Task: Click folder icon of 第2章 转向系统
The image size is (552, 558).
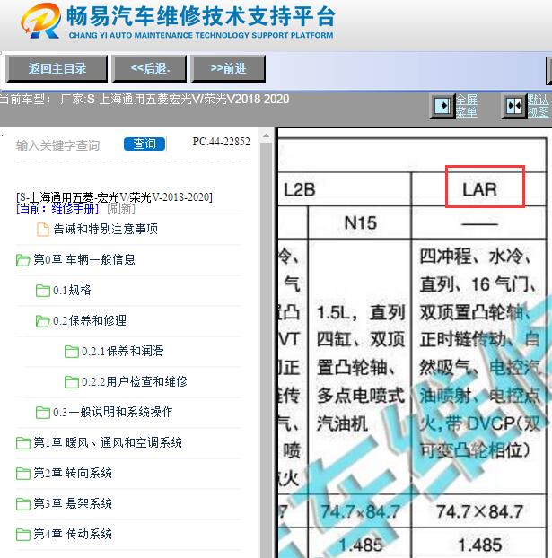Action: click(23, 474)
